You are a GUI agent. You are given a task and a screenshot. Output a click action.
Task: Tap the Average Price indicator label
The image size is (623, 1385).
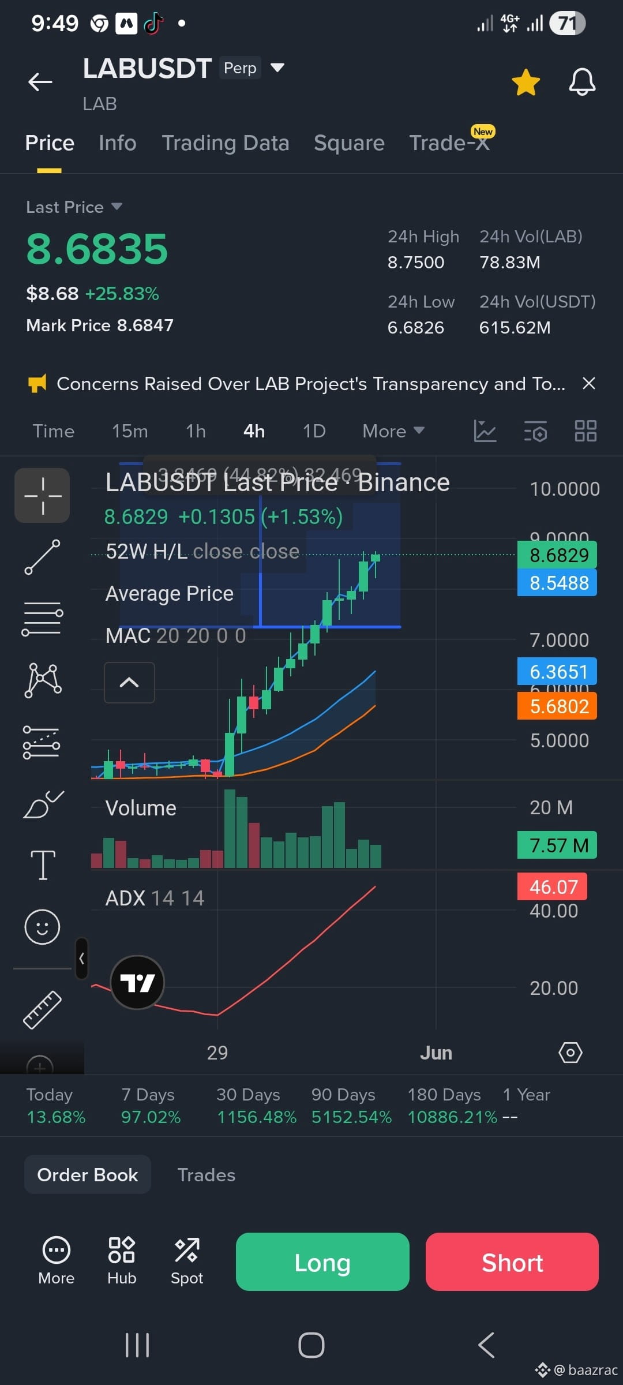tap(170, 593)
